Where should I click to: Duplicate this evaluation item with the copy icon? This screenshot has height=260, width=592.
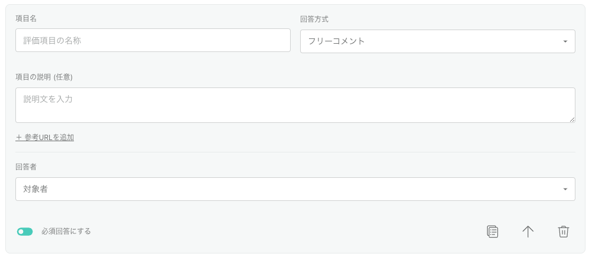point(493,232)
